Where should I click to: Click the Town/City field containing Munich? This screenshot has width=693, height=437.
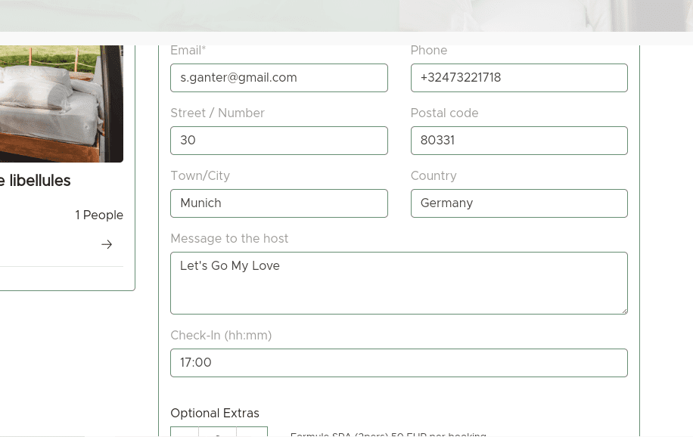click(x=279, y=203)
